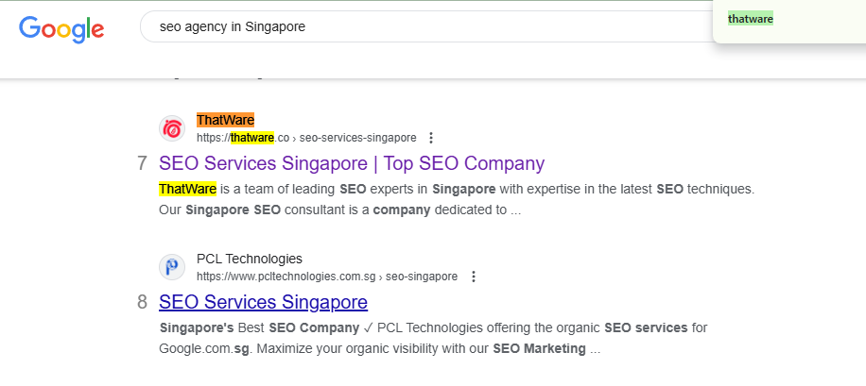Open the 'SEO Services Singapore | Top SEO Company' link
The image size is (866, 386).
[x=352, y=164]
